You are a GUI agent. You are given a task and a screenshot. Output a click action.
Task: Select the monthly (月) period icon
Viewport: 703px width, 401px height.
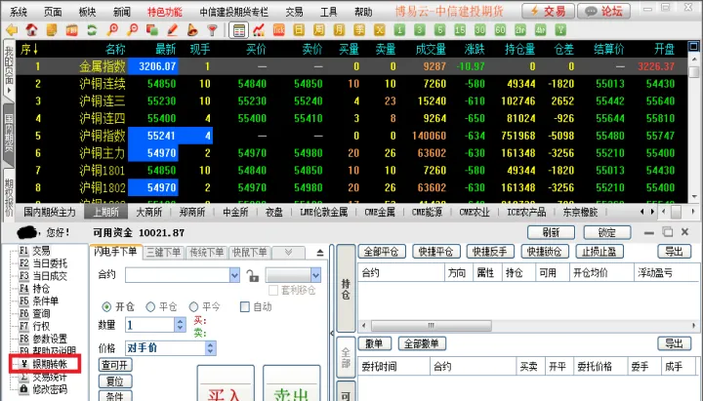pyautogui.click(x=339, y=30)
